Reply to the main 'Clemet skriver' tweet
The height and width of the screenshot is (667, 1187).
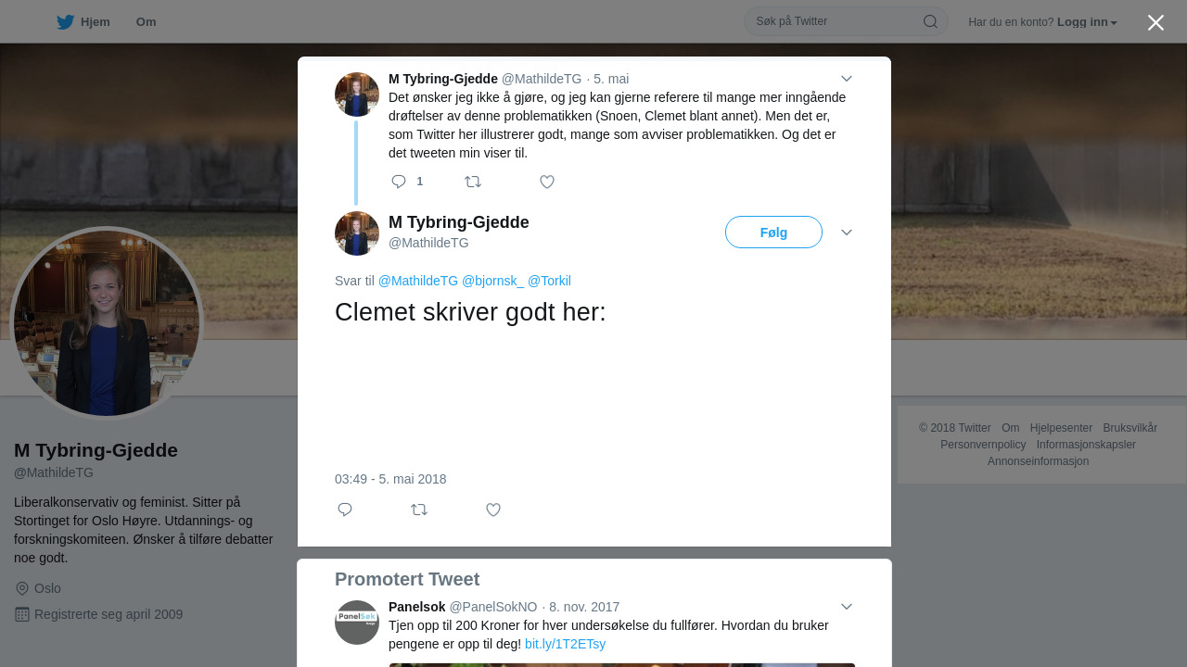pyautogui.click(x=345, y=510)
